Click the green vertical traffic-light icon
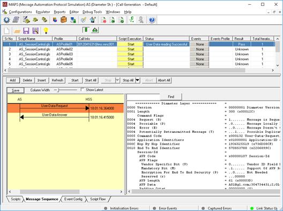The image size is (283, 211). tap(86, 30)
